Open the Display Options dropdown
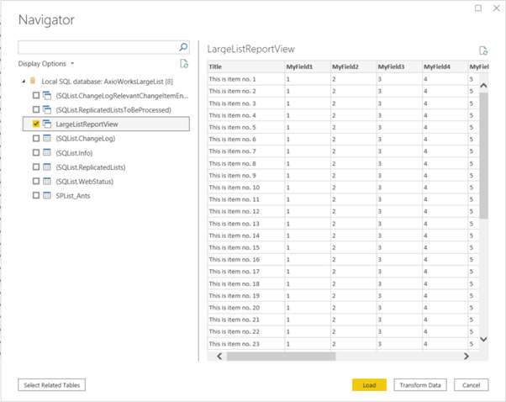This screenshot has height=402, width=506. coord(46,64)
